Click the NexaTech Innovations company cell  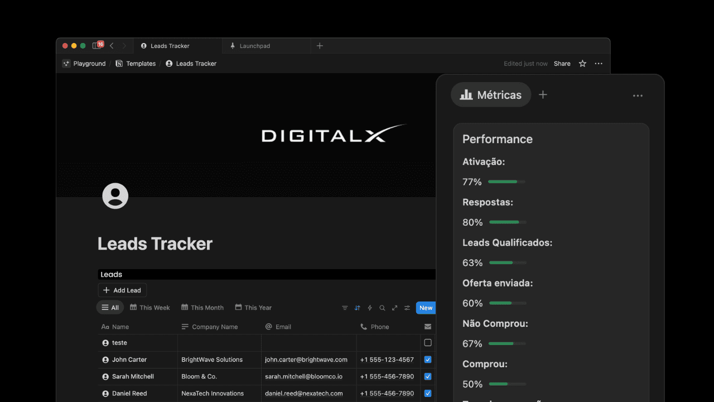coord(219,393)
